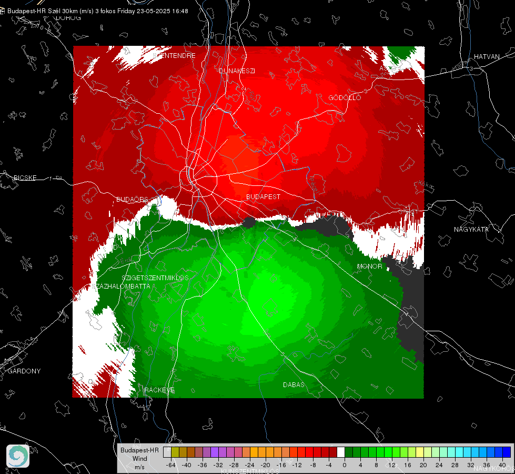Click the BUDAÖRS town label
The width and height of the screenshot is (515, 474).
tap(132, 200)
